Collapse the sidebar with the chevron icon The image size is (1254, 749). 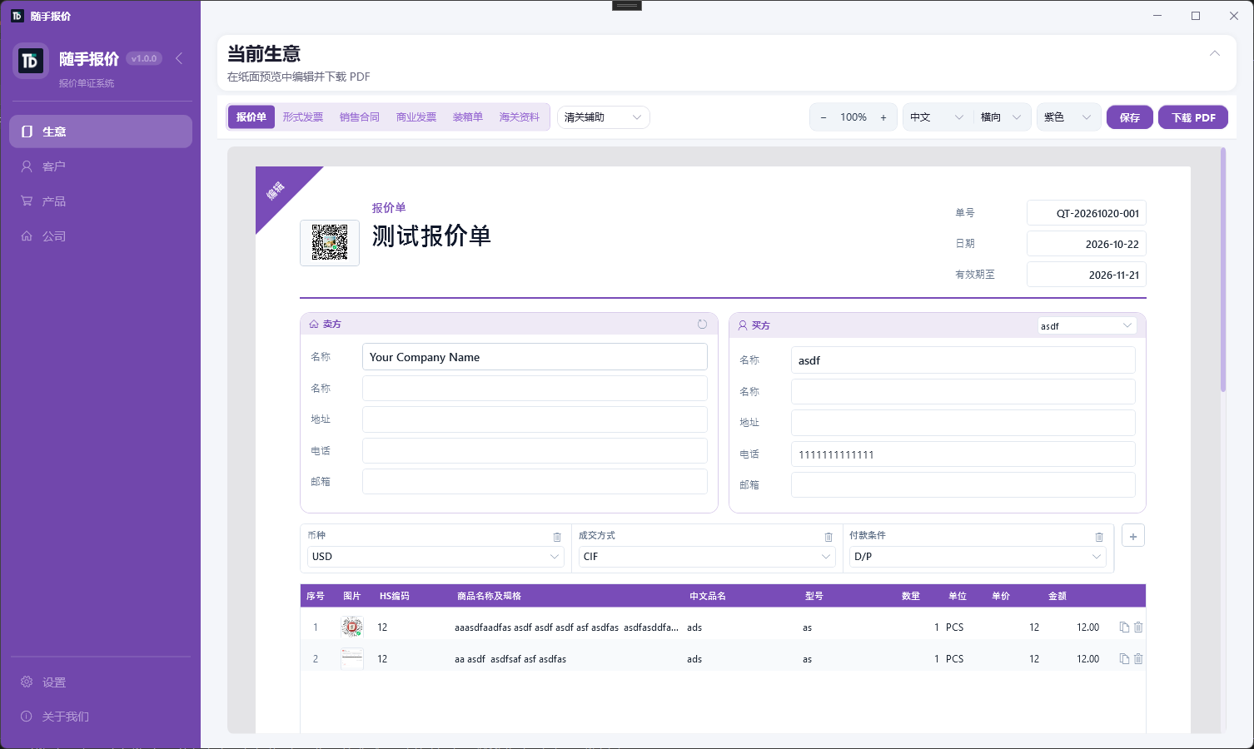pos(179,58)
